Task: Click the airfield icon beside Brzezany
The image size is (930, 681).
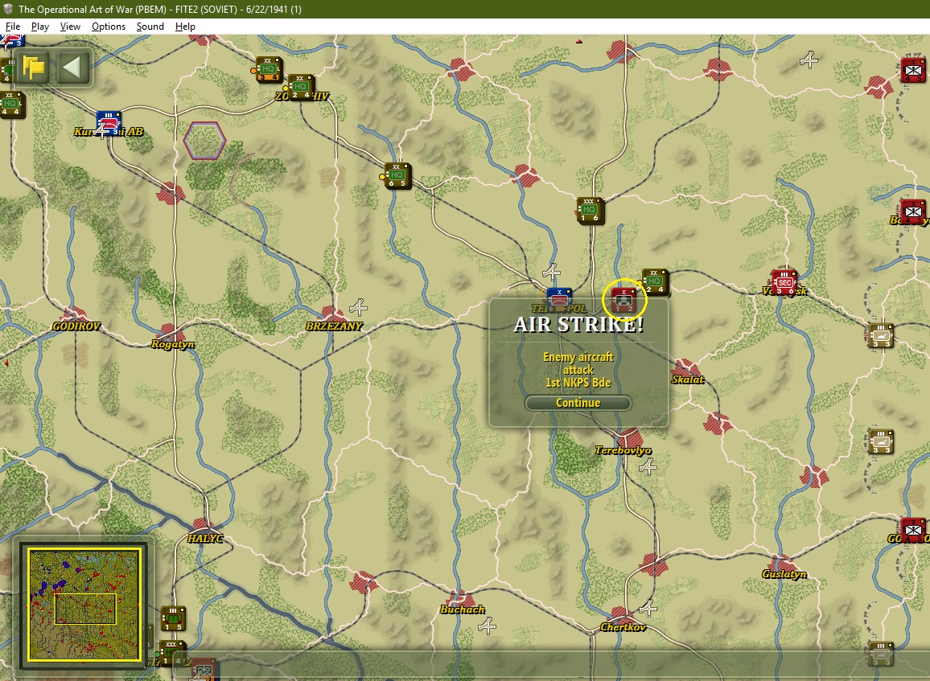Action: click(x=358, y=307)
